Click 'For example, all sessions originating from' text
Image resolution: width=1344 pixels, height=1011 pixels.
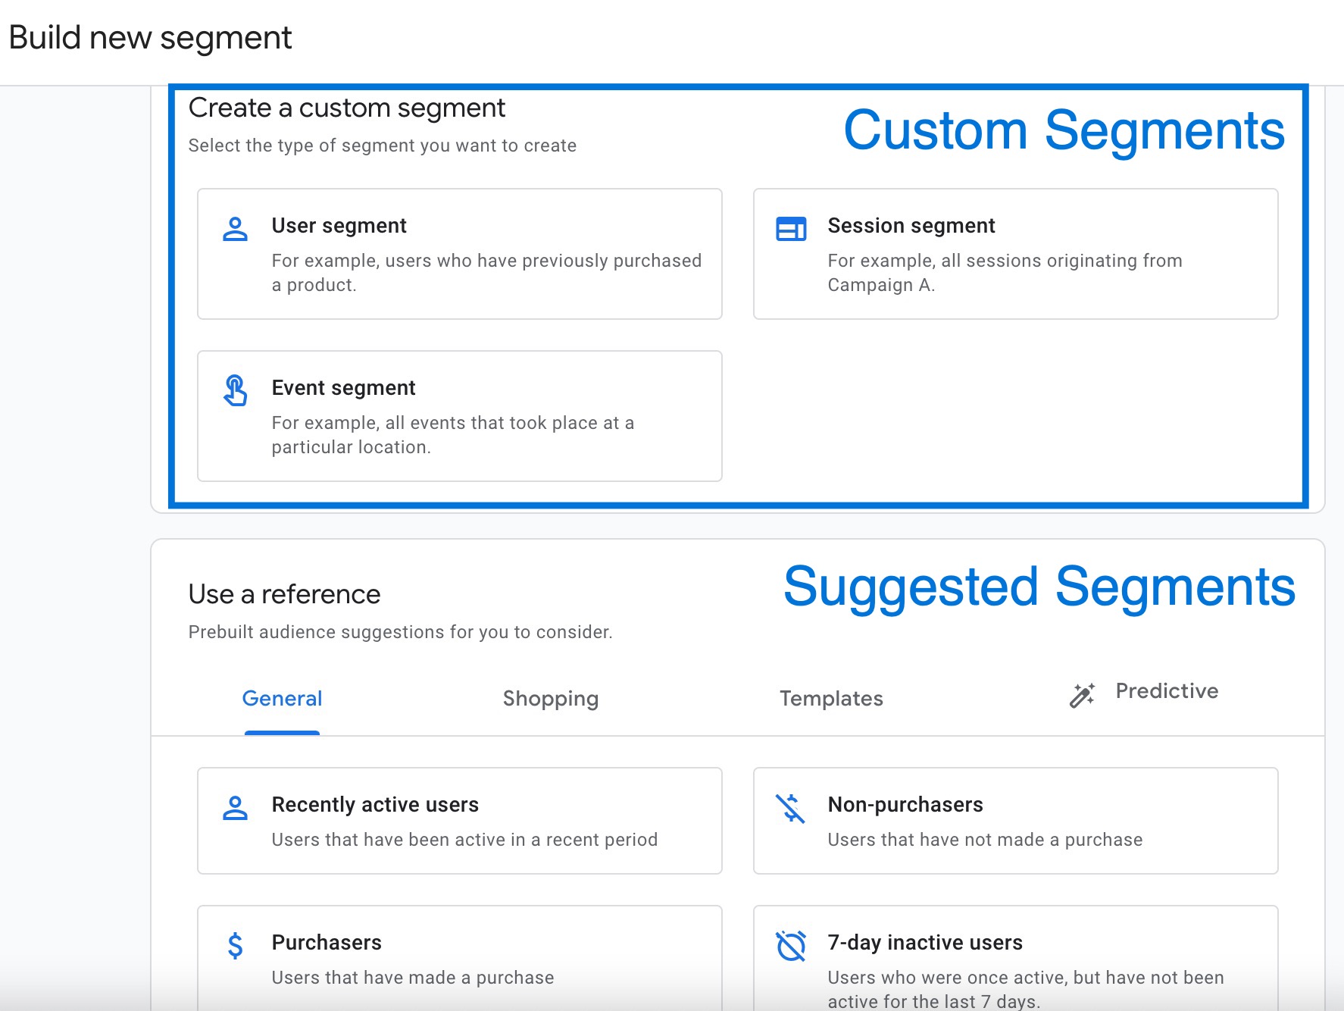(1005, 261)
